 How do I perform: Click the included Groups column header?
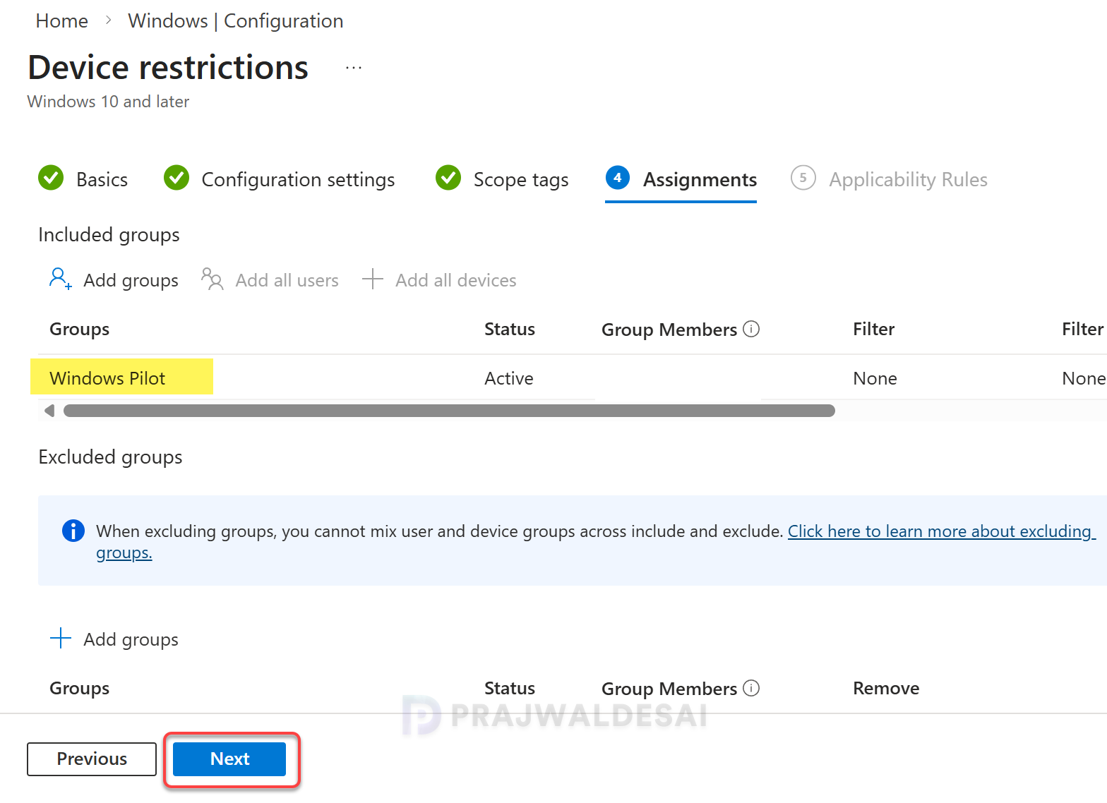click(x=79, y=329)
